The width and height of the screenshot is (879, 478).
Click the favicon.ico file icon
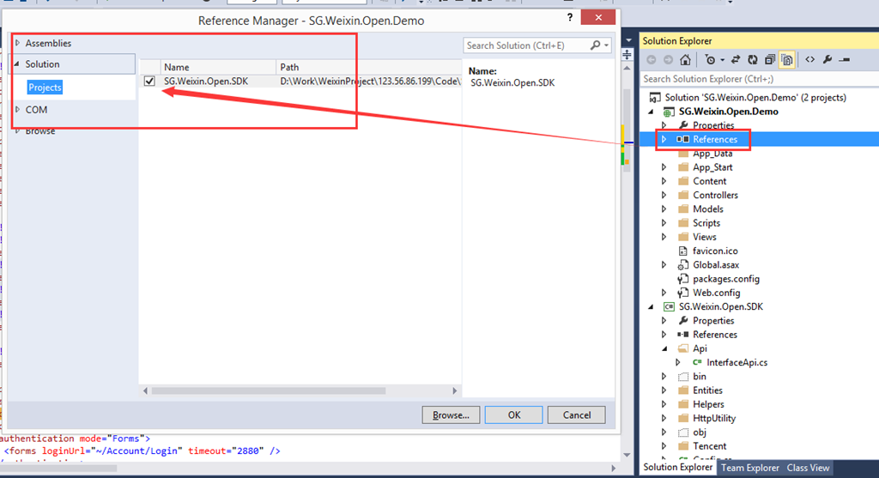(x=682, y=251)
